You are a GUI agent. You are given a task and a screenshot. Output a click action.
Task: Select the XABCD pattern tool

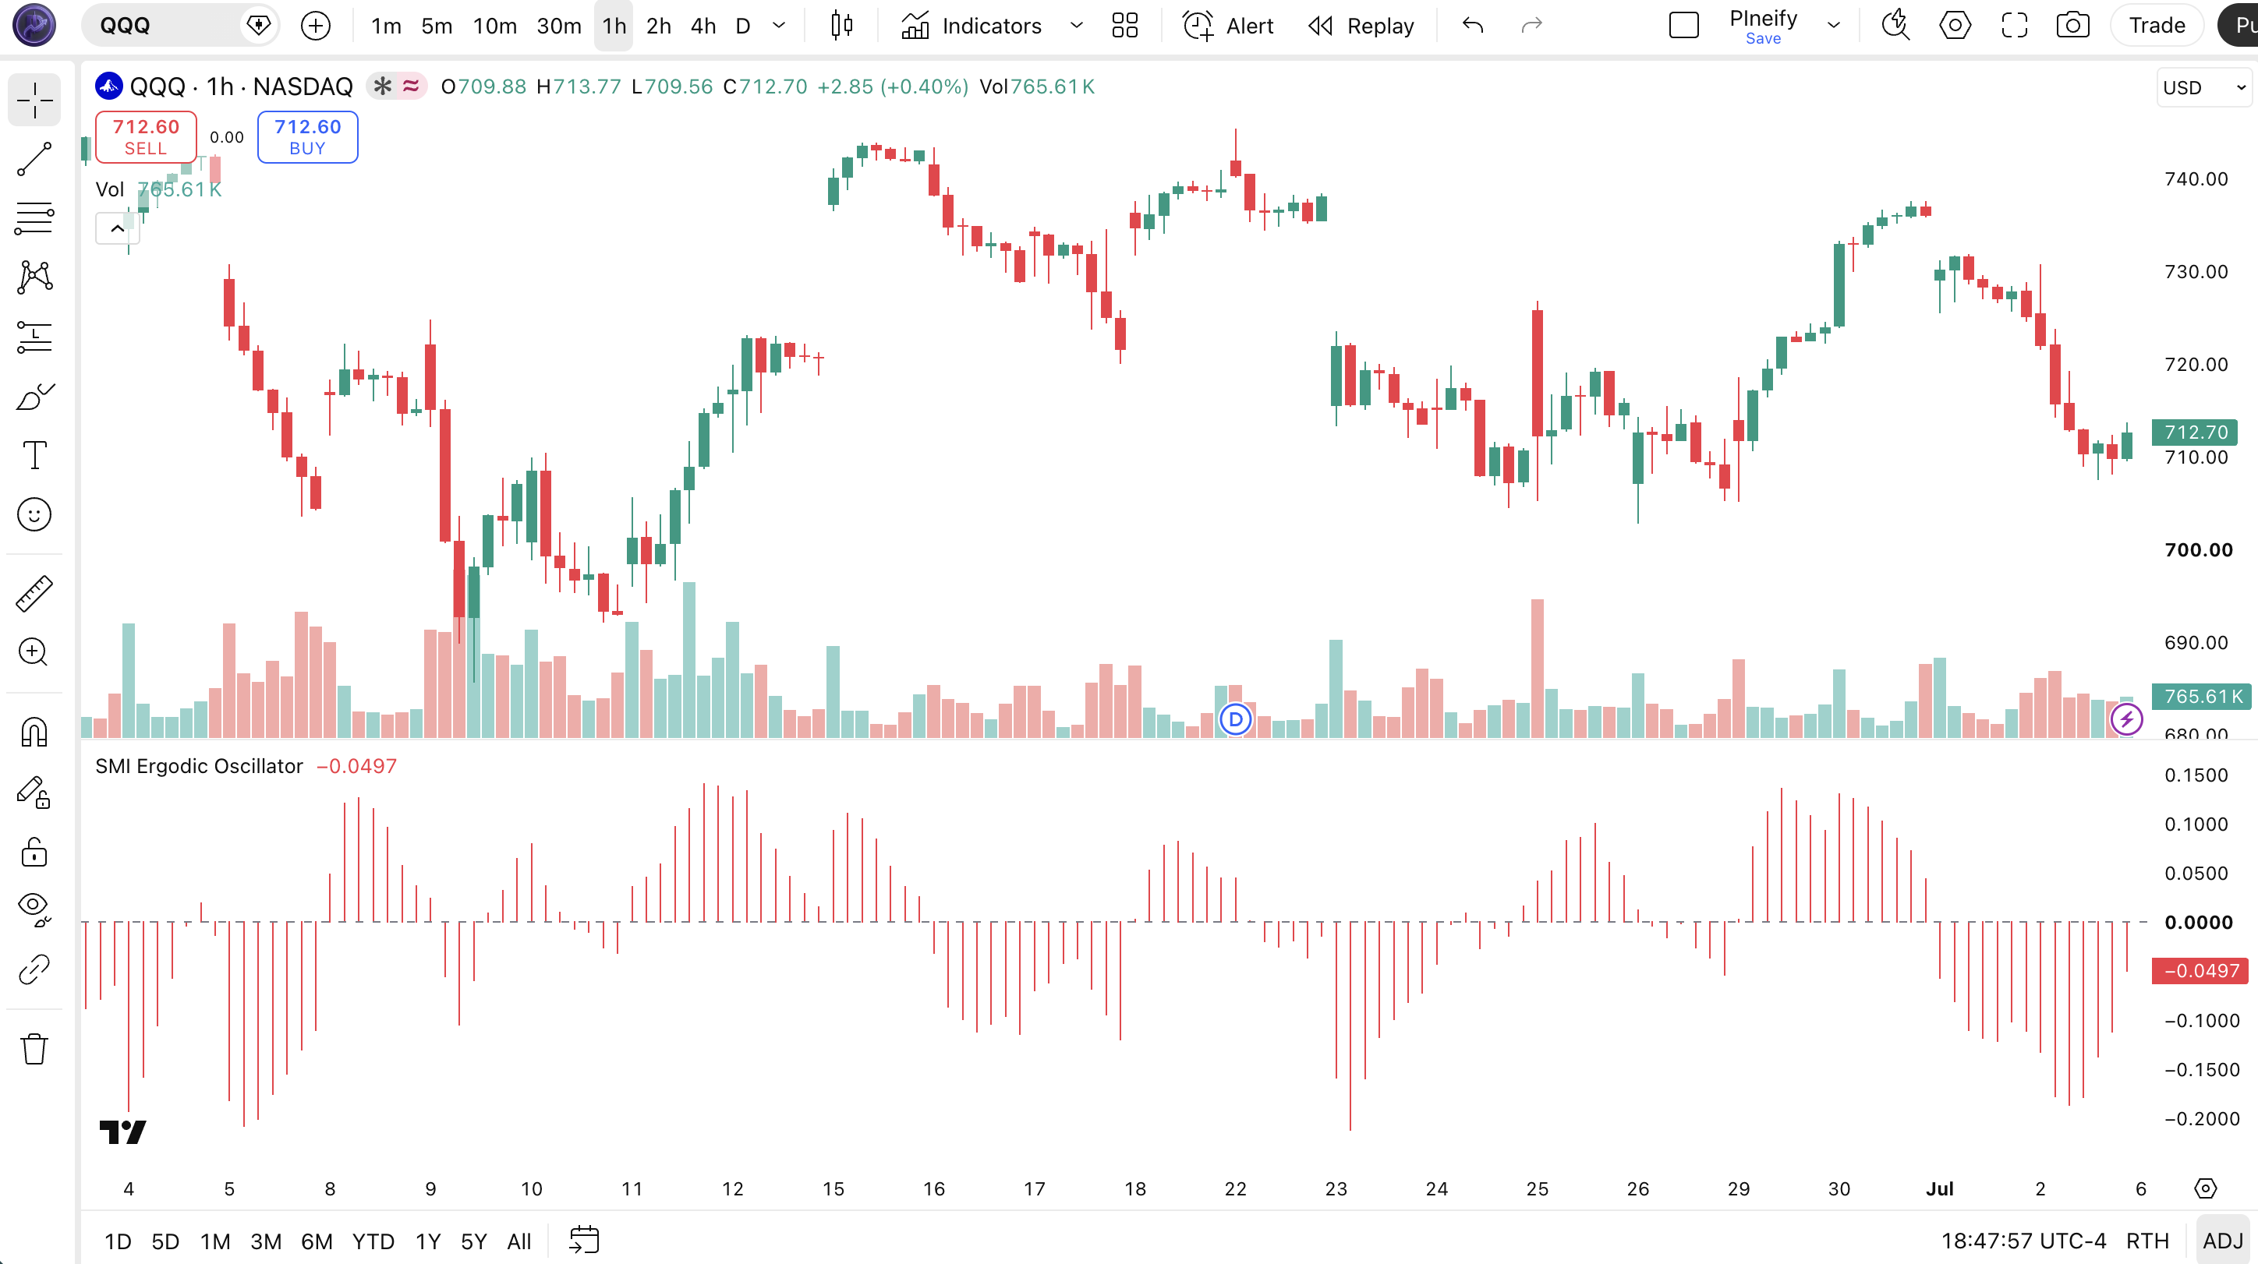click(34, 277)
